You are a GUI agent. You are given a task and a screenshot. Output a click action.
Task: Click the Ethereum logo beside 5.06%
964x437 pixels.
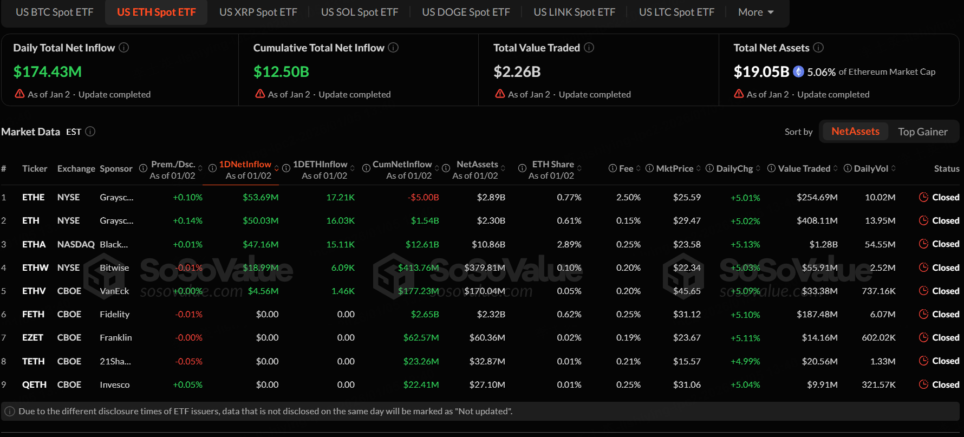coord(798,71)
